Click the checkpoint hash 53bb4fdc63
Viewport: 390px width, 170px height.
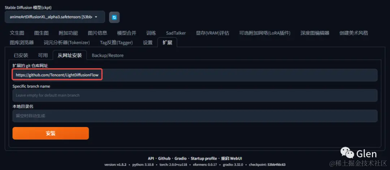[276, 165]
